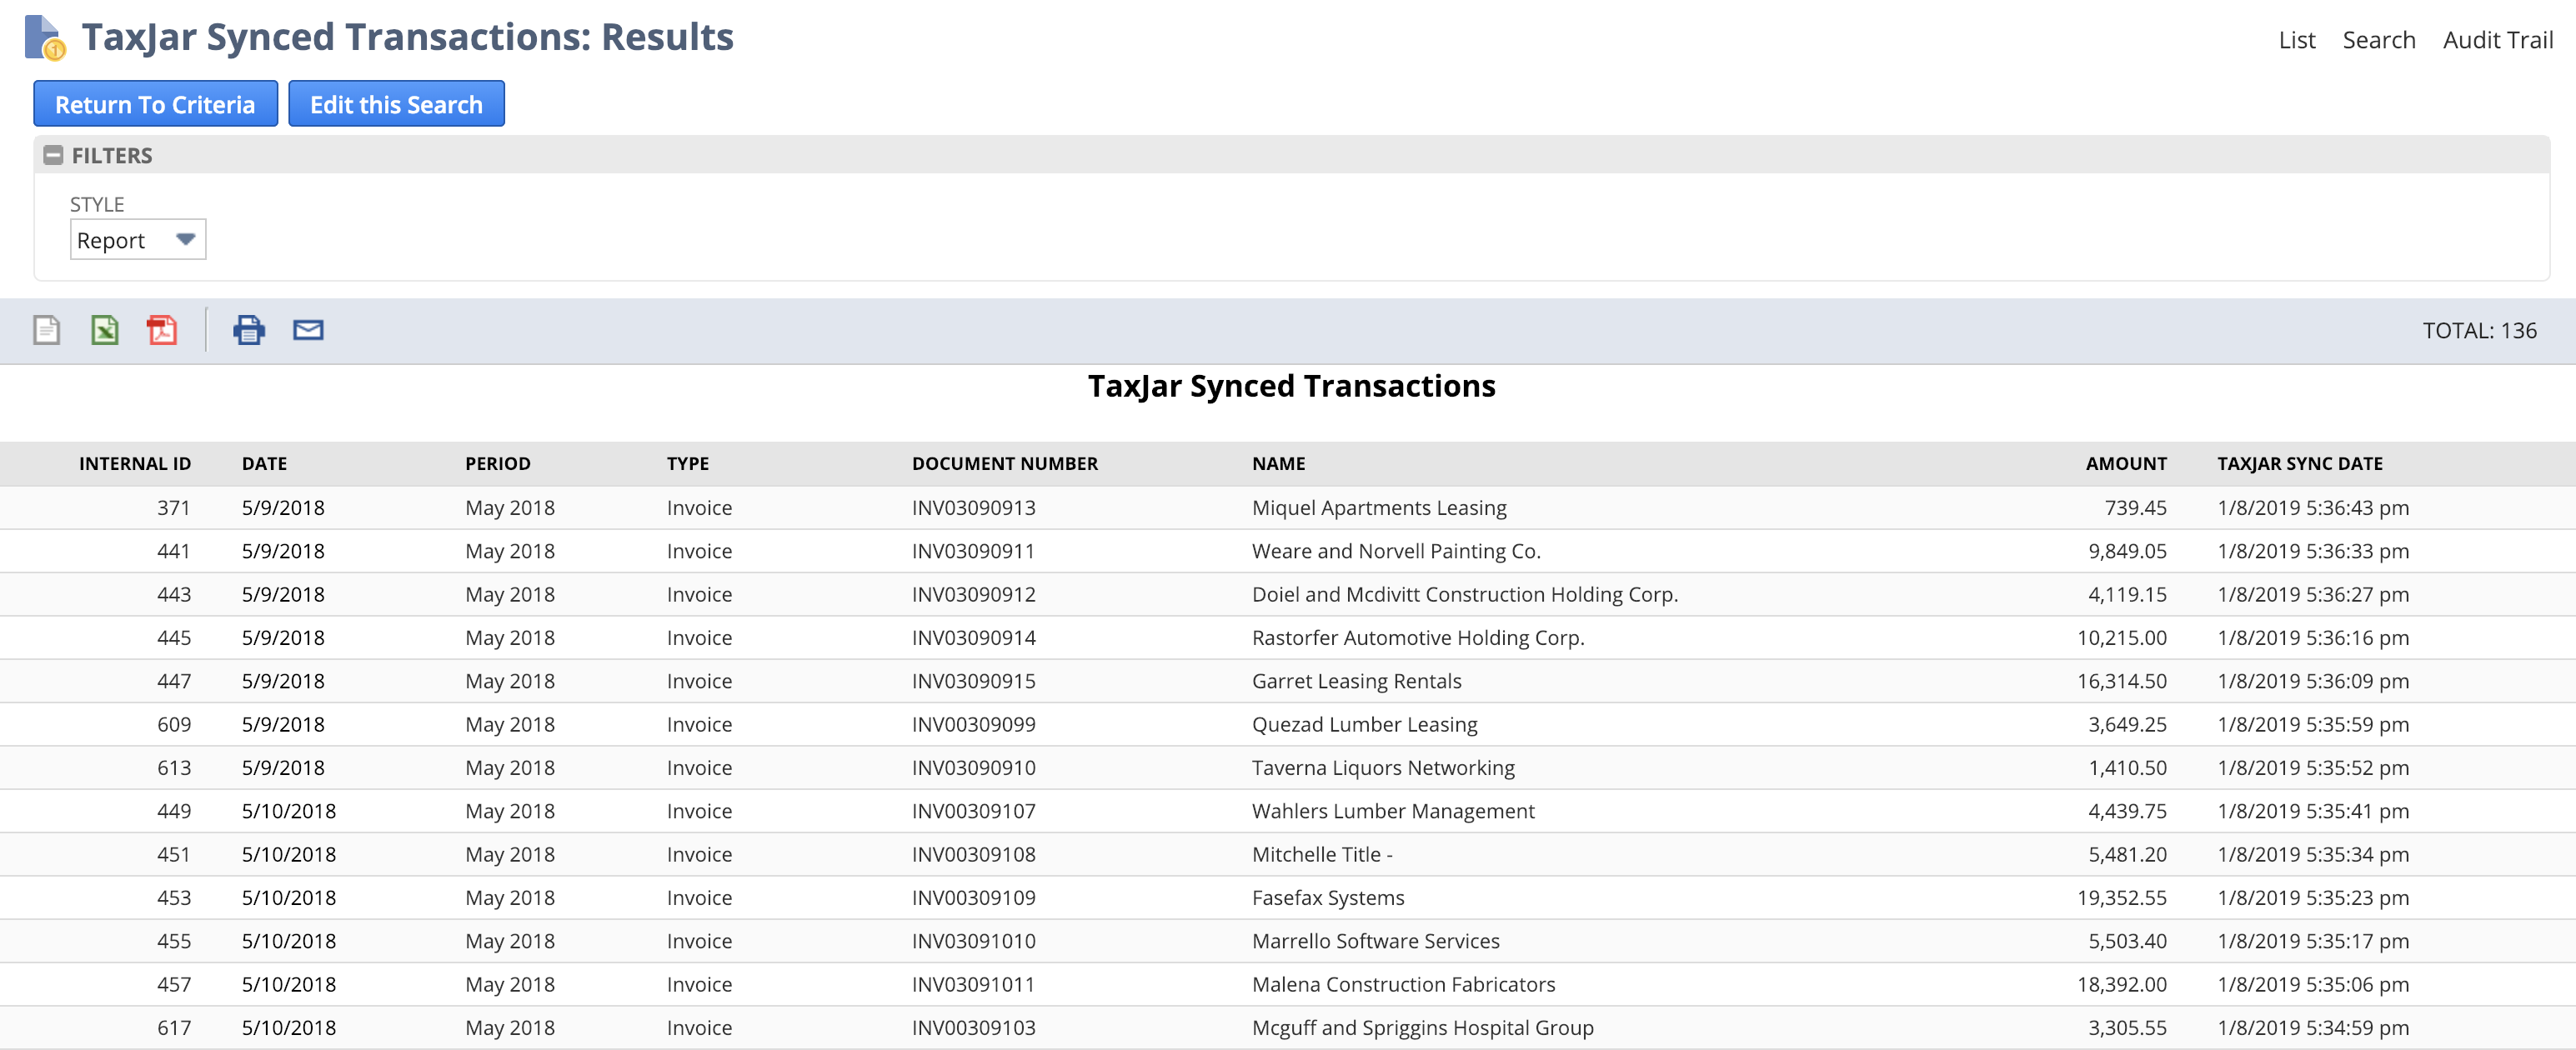Sort by Date column header
The width and height of the screenshot is (2576, 1050).
point(264,464)
